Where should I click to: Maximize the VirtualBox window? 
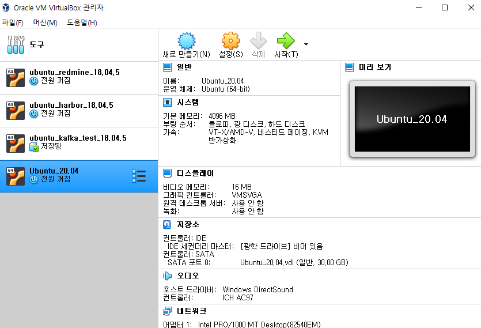click(x=445, y=7)
